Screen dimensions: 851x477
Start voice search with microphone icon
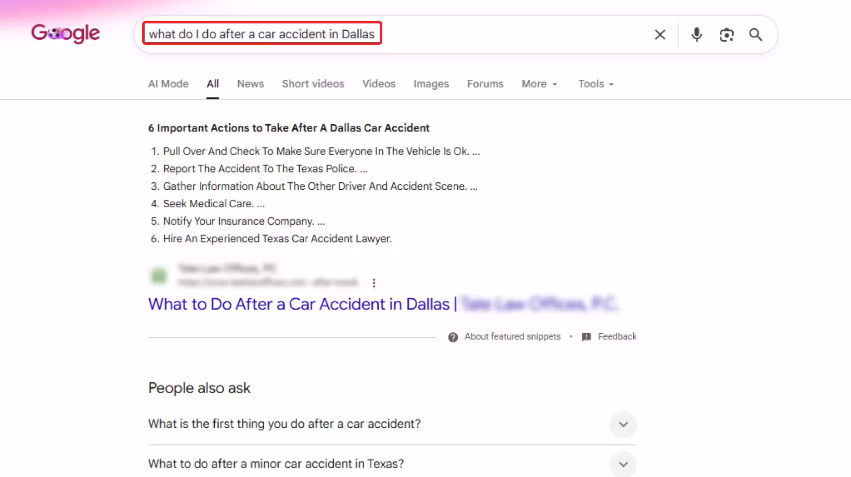(697, 35)
